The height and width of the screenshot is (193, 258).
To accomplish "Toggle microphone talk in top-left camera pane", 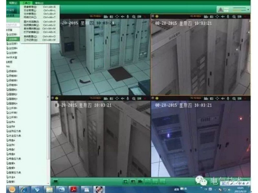I will 128,16.
